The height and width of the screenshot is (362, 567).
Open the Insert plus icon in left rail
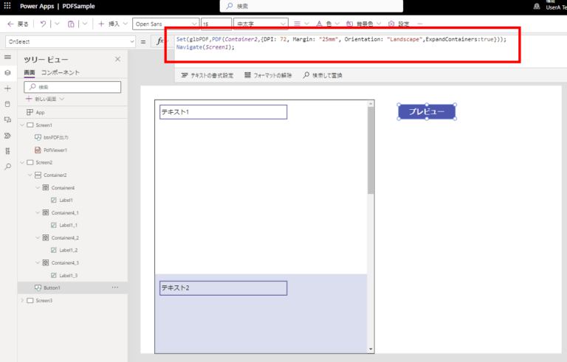pos(7,88)
